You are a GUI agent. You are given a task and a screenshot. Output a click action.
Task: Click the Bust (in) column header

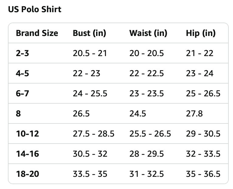[x=89, y=33]
